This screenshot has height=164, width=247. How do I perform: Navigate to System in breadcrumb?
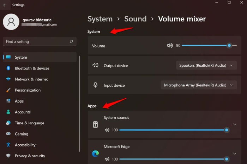click(100, 19)
